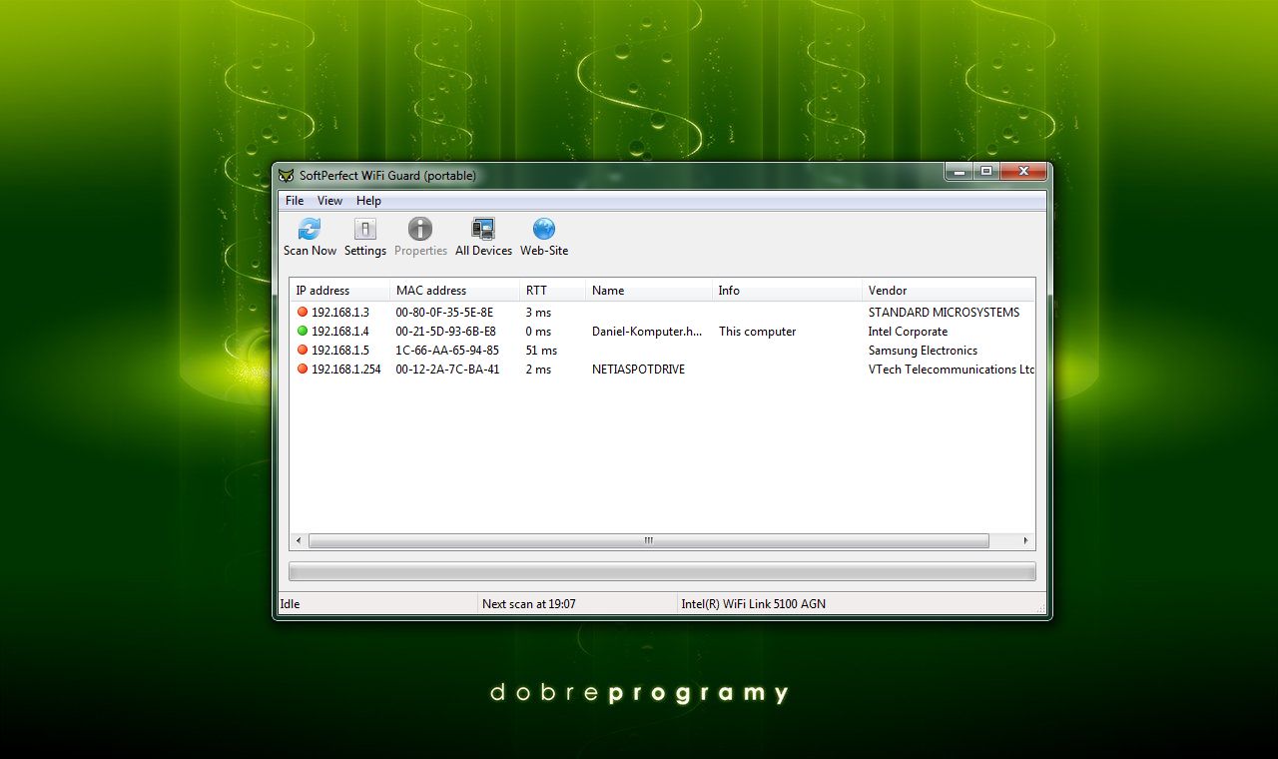Click red status dot for 192.168.1.254
This screenshot has height=759, width=1278.
[x=303, y=369]
